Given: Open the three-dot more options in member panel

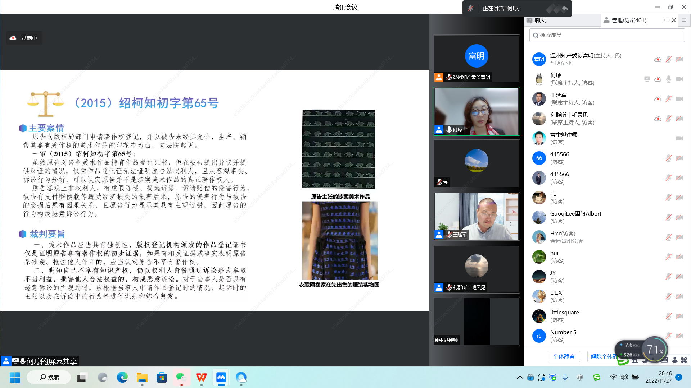Looking at the screenshot, I should point(666,20).
